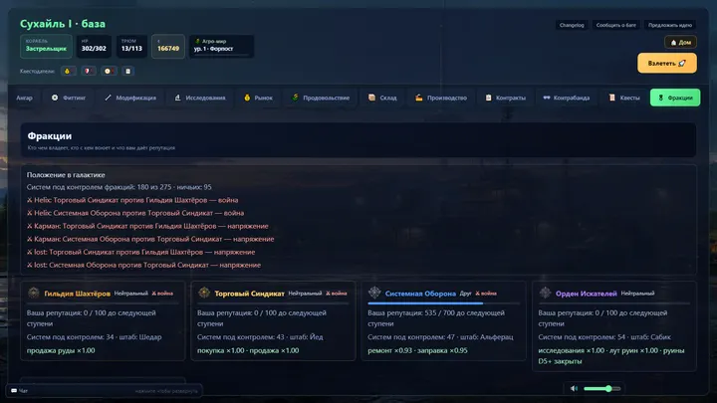Click the Системная Оборона reputation progress bar
717x403 pixels.
[x=443, y=302]
